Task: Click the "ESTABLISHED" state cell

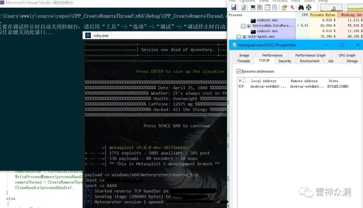Action: point(338,87)
